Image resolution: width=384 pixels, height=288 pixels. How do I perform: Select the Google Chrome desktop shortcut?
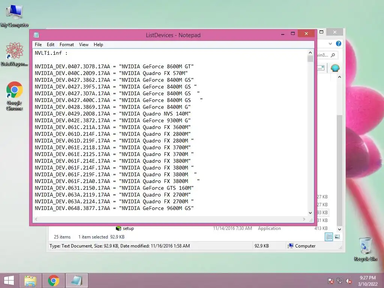pyautogui.click(x=15, y=96)
